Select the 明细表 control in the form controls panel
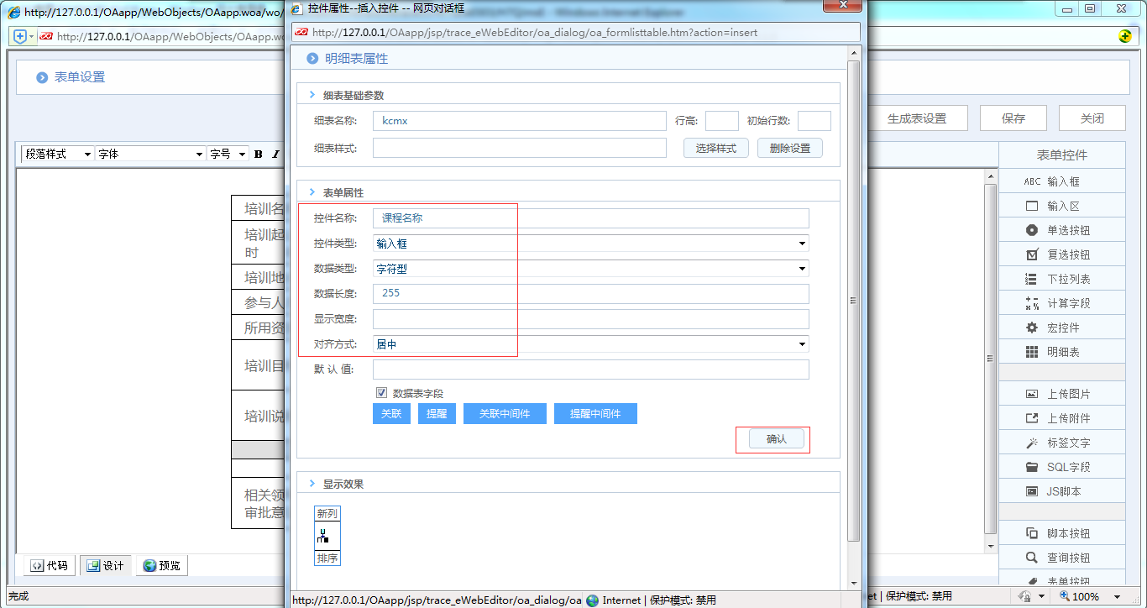The image size is (1147, 608). [x=1061, y=351]
